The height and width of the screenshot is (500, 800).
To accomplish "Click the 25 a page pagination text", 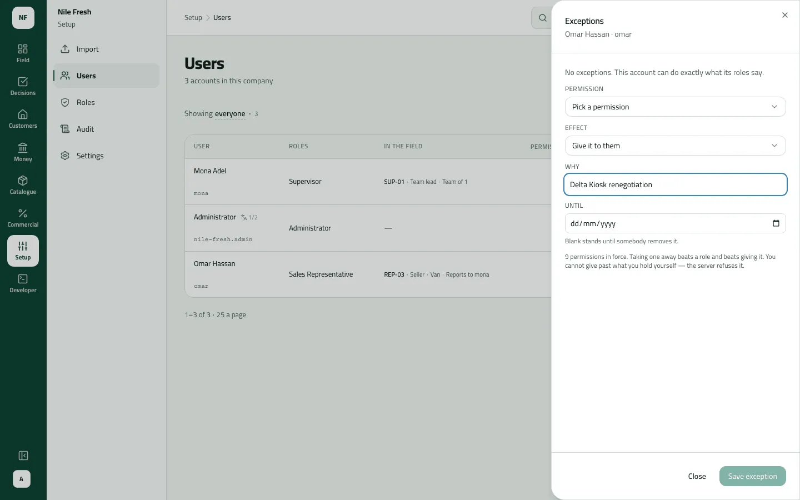I will coord(231,315).
